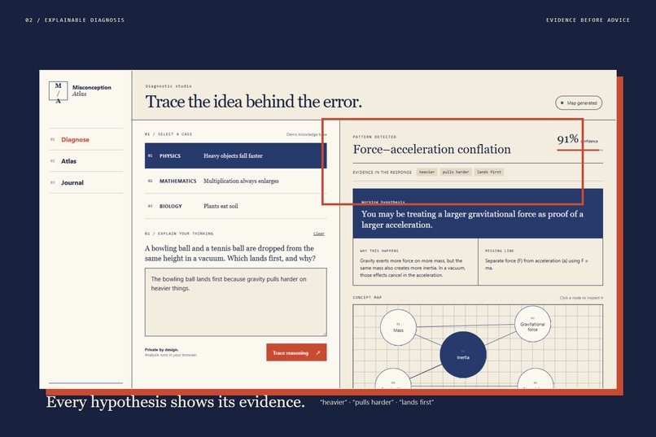This screenshot has width=656, height=437.
Task: Select the Gravitational force node
Action: [x=532, y=325]
